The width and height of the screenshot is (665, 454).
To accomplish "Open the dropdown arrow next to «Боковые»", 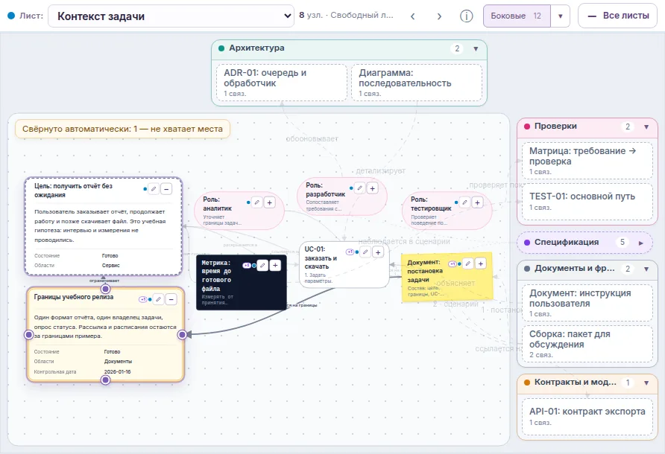I will 560,16.
